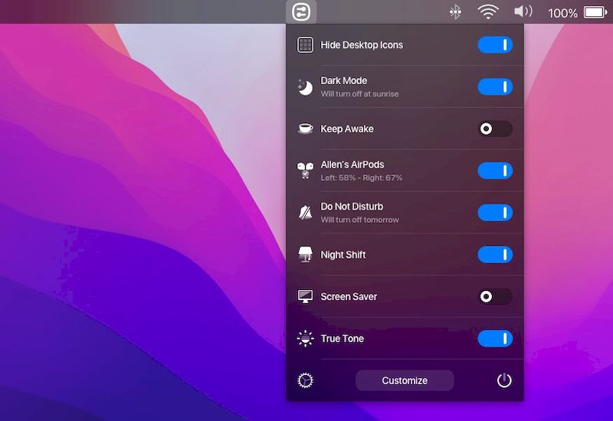Click "Will turn off tomorrow" text
Screen dimensions: 613x421
tap(359, 220)
